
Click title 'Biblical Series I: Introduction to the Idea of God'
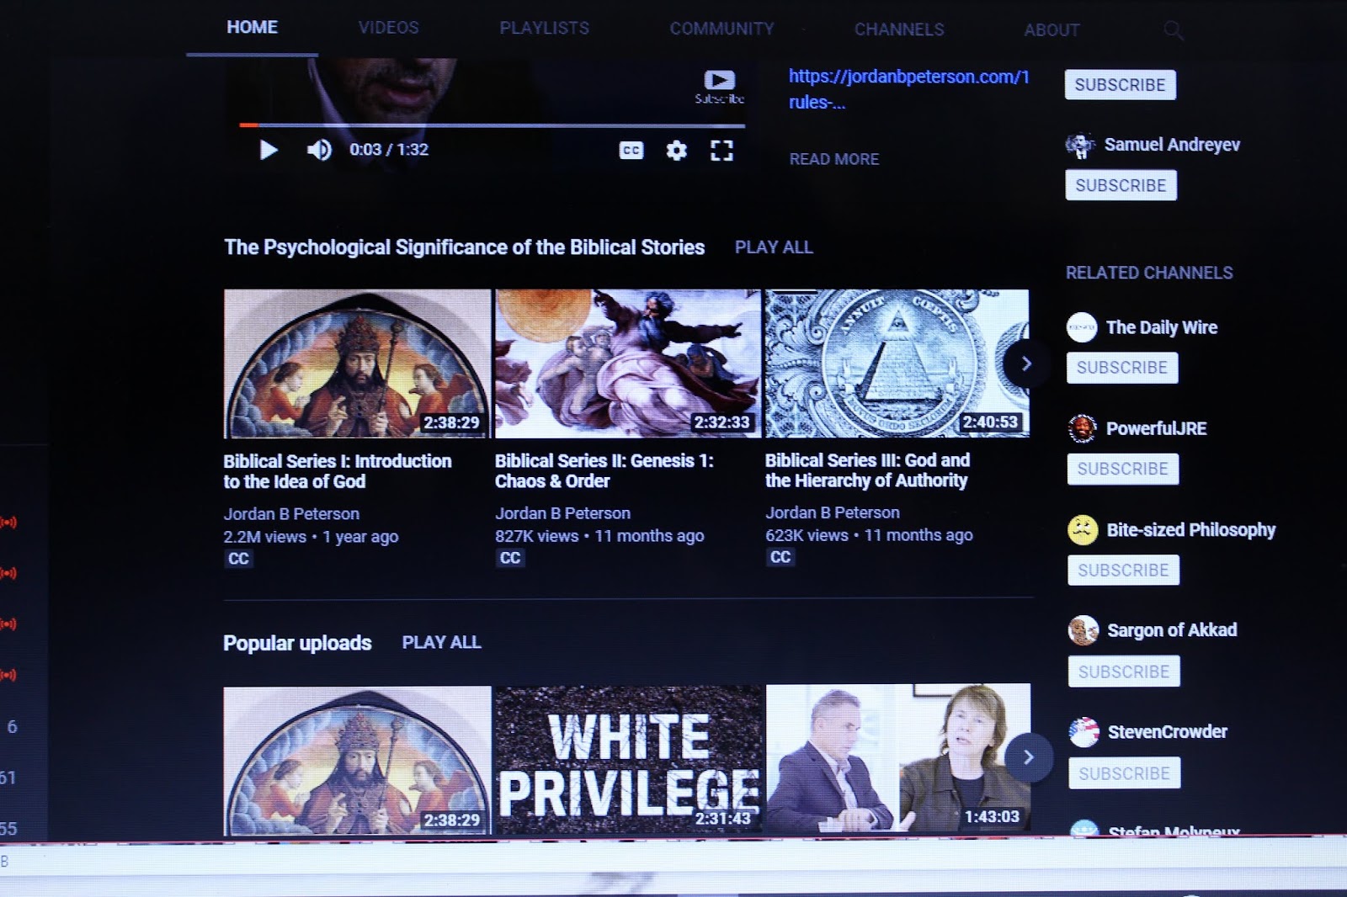338,471
